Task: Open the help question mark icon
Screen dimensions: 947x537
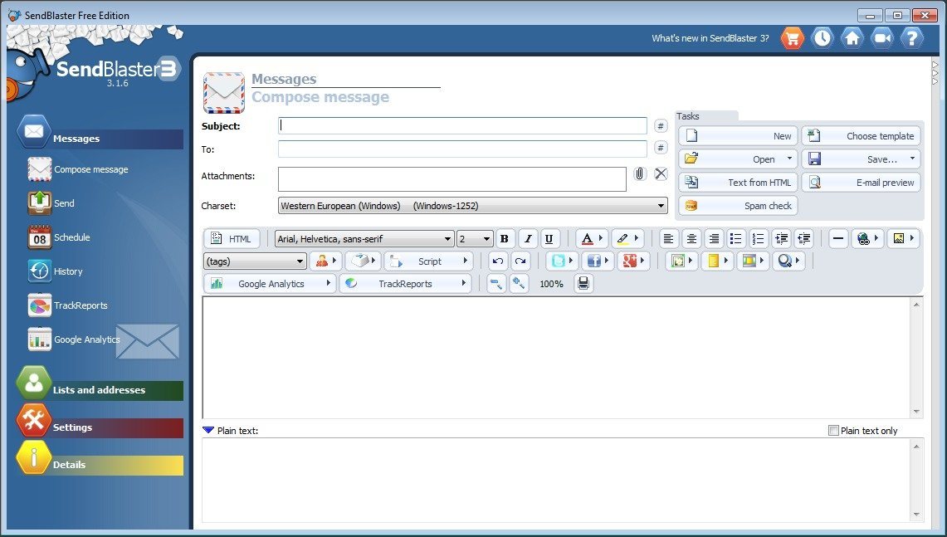Action: point(911,37)
